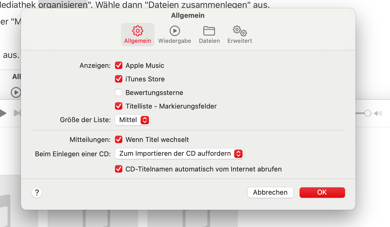Enable the Bewertungssterne checkbox
This screenshot has width=390, height=227.
pyautogui.click(x=119, y=92)
